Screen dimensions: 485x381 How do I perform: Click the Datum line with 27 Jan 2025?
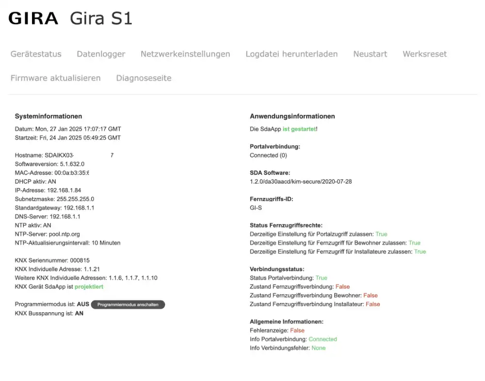pos(68,129)
